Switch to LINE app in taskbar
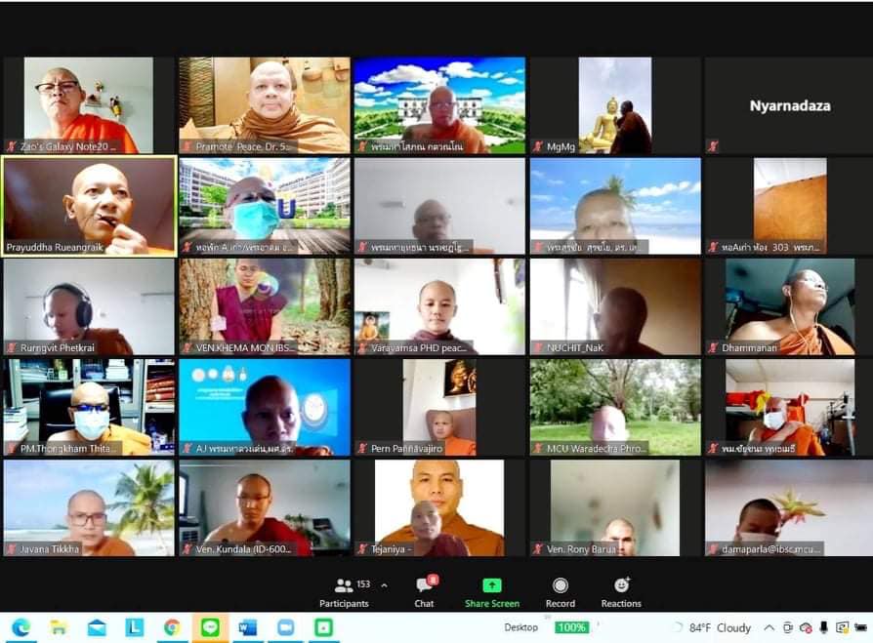This screenshot has width=873, height=643. tap(210, 627)
